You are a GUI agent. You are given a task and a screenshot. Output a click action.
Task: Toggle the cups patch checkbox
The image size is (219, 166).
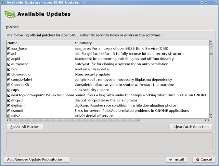[x=9, y=90]
